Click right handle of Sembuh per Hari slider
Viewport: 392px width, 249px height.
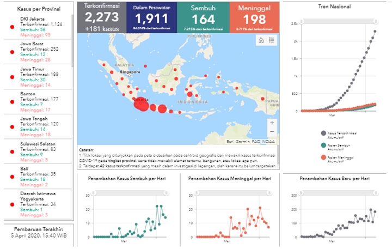coord(166,193)
